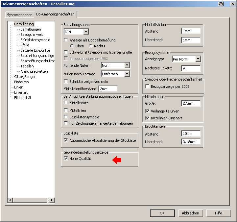This screenshot has height=222, width=237.
Task: Enable Bezugsanzeige per 2002 checkbox
Action: pos(147,86)
